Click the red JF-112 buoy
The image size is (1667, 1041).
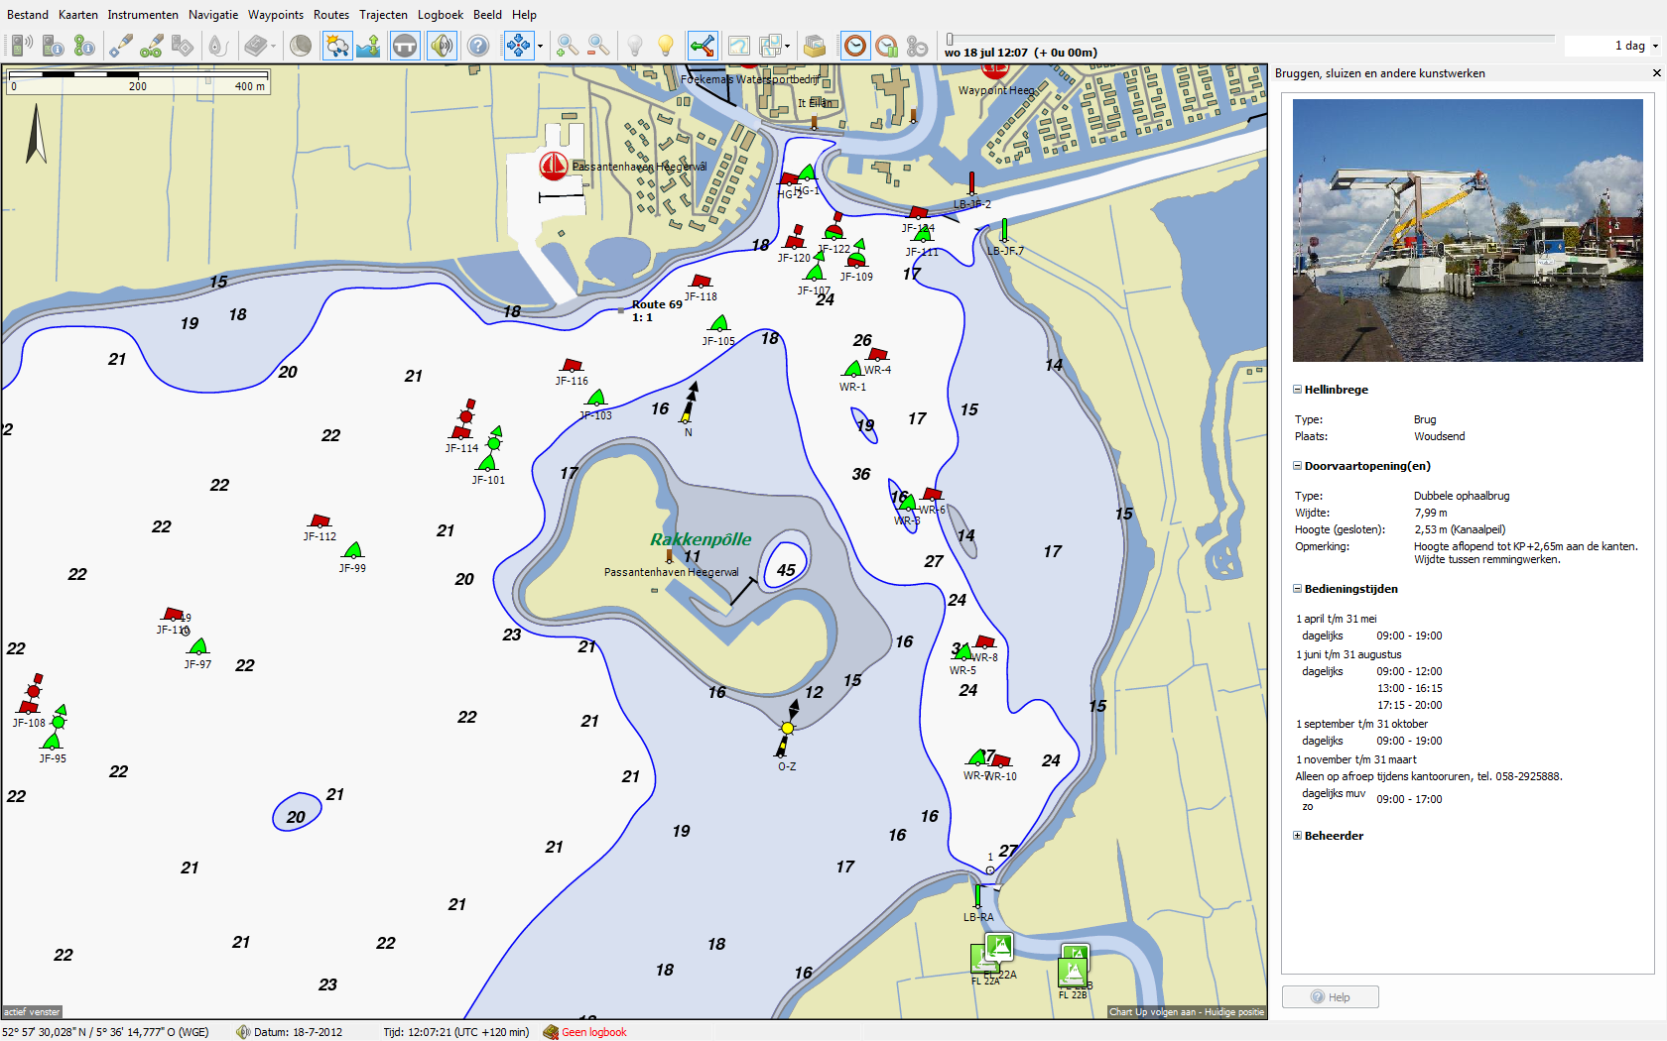point(320,520)
